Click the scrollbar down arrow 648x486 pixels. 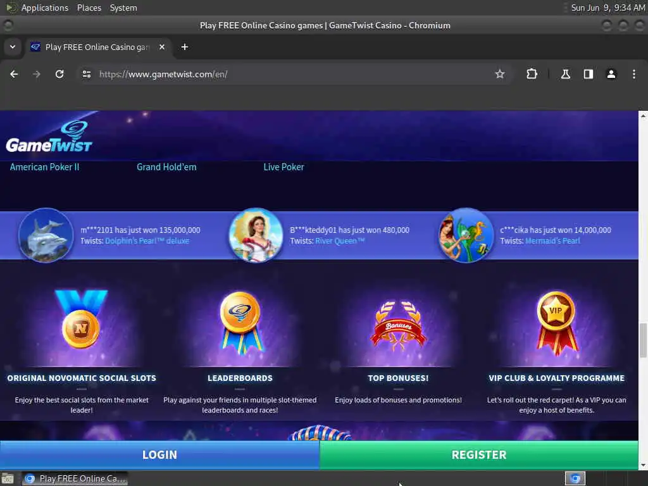[x=643, y=465]
